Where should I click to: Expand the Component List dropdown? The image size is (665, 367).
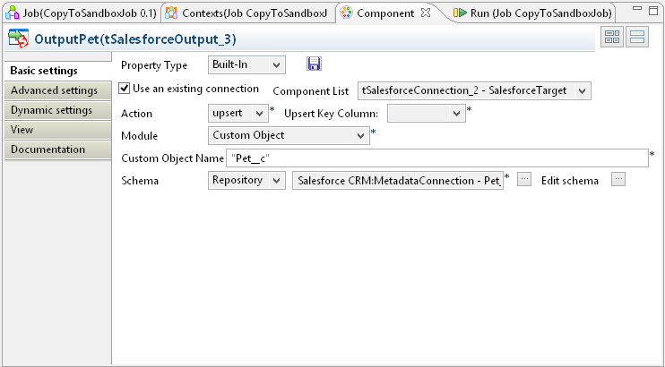point(473,91)
